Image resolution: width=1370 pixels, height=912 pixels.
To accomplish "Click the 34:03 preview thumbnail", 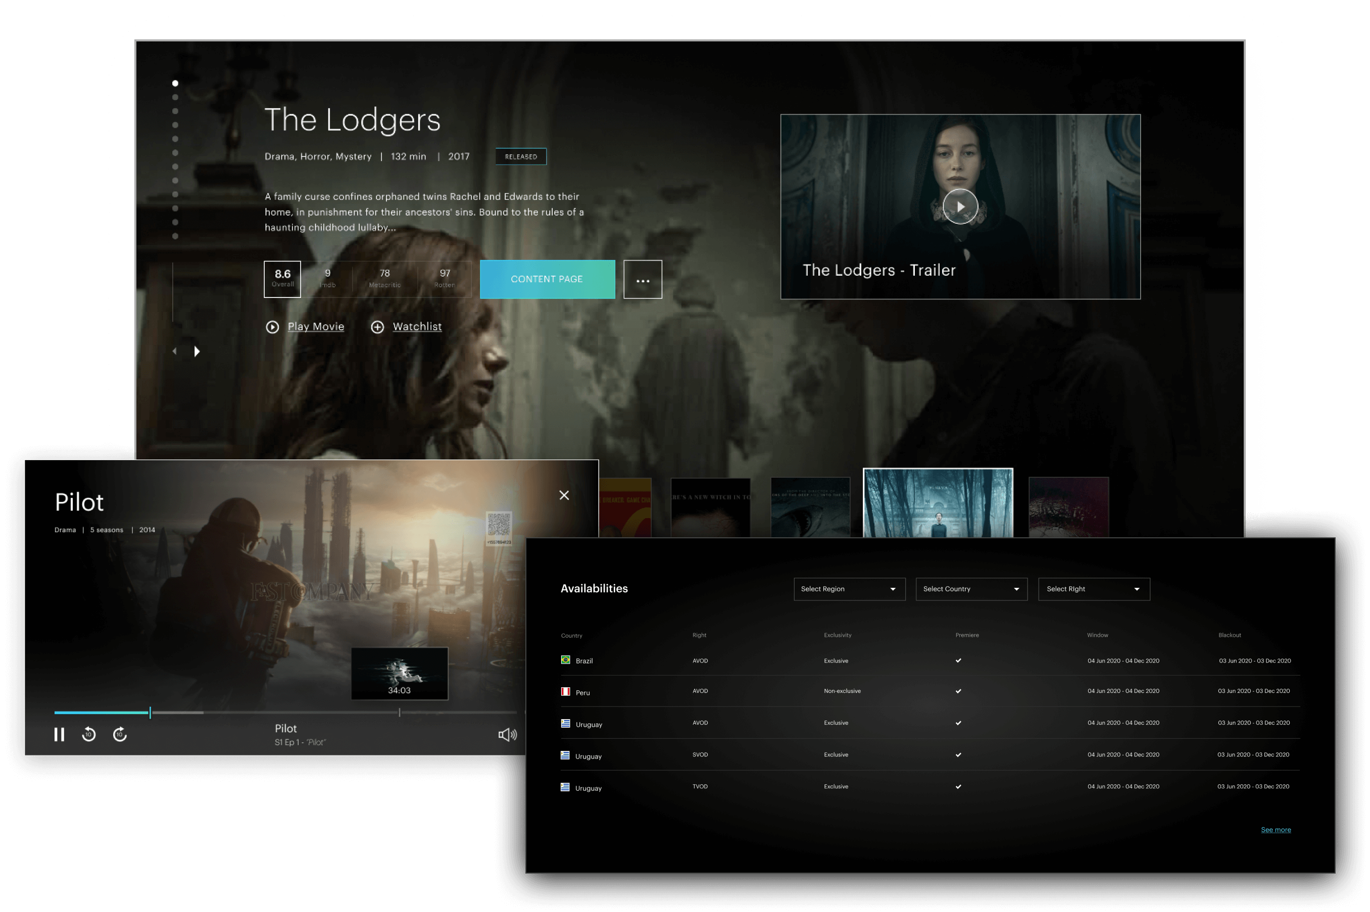I will (400, 674).
